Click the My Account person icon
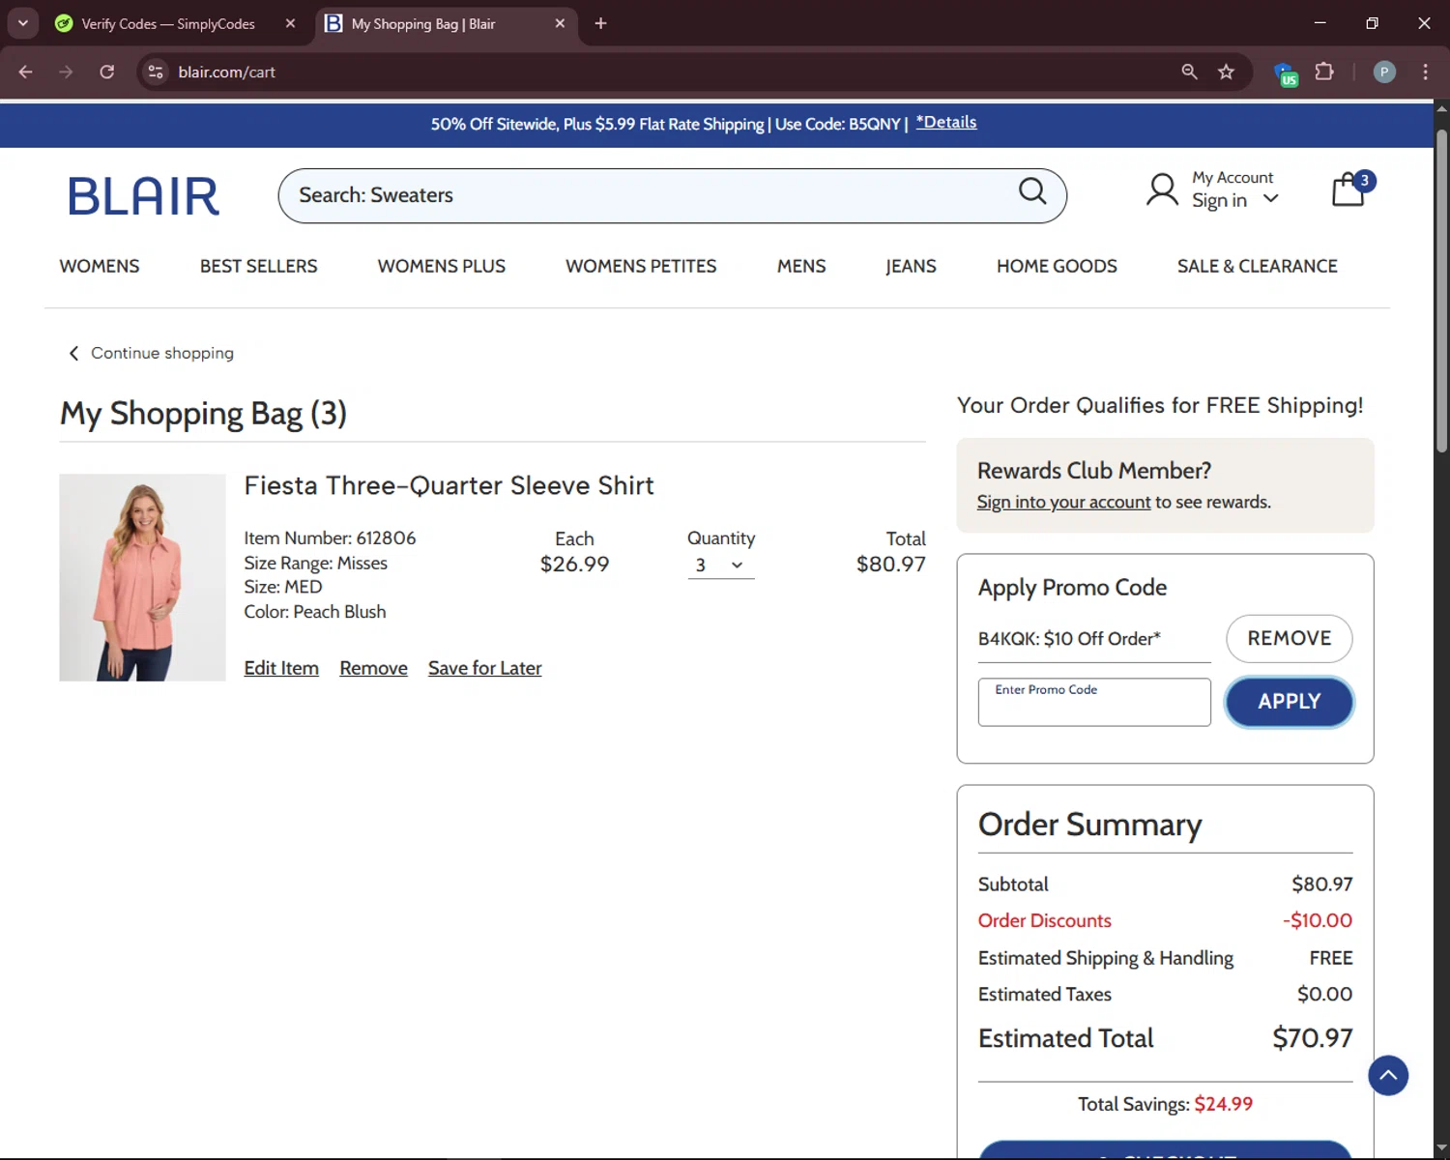 click(x=1162, y=189)
